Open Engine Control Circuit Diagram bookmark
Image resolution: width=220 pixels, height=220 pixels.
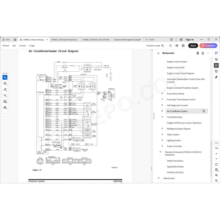[181, 73]
